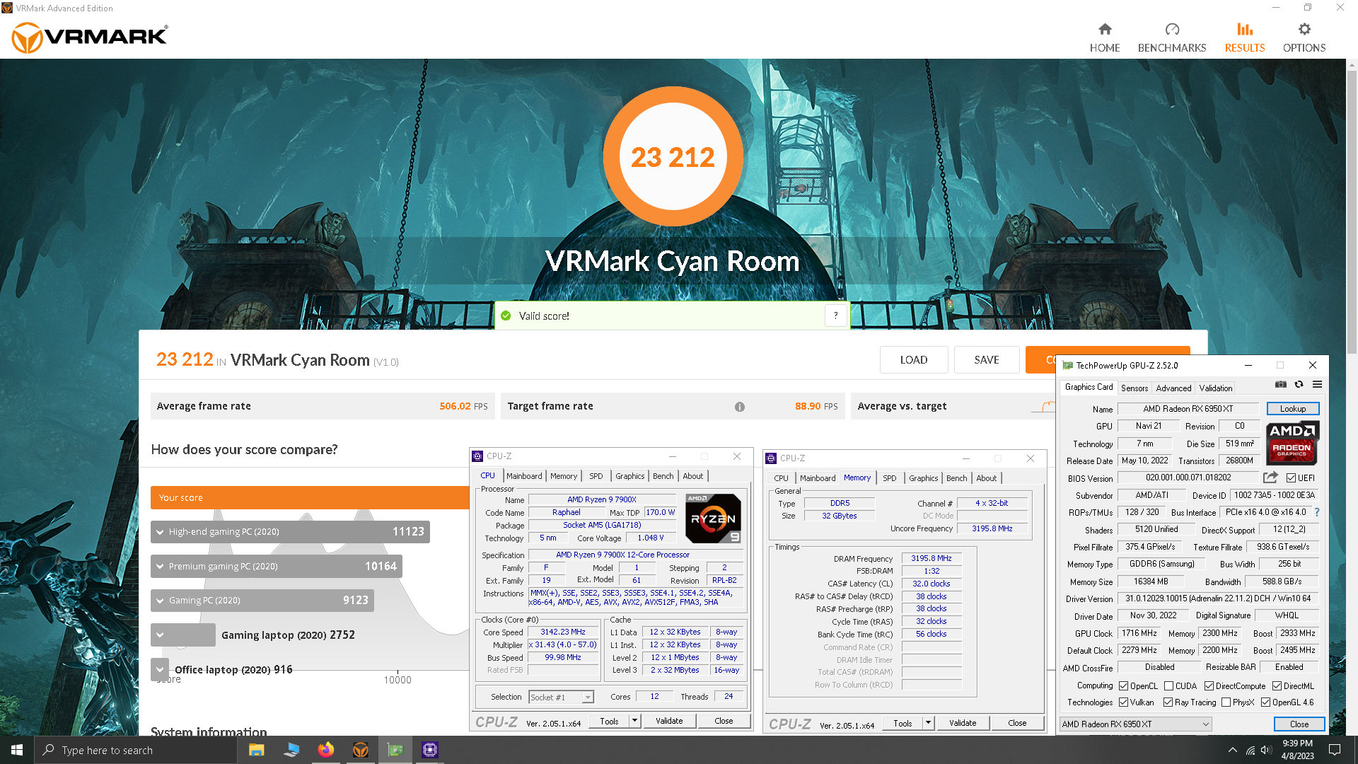The image size is (1358, 764).
Task: Click Validate in CPU-Z CPU window
Action: click(x=669, y=721)
